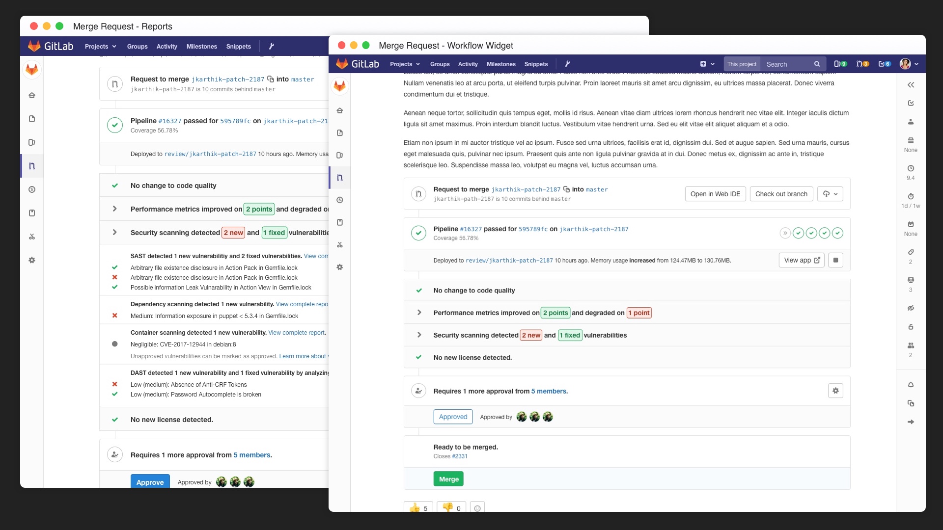Open the Wiki icon in the left sidebar
The height and width of the screenshot is (530, 943).
[340, 222]
